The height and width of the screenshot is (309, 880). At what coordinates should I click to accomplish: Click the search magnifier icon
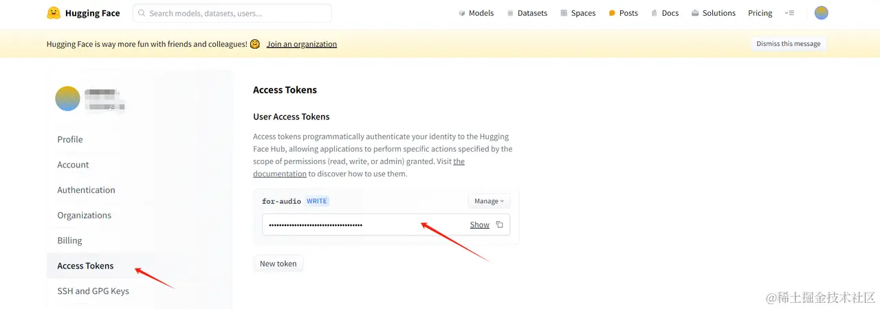point(141,13)
